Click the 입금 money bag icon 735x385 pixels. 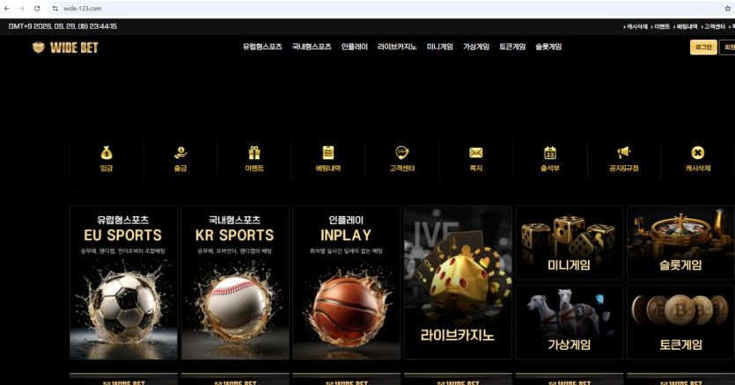(107, 153)
